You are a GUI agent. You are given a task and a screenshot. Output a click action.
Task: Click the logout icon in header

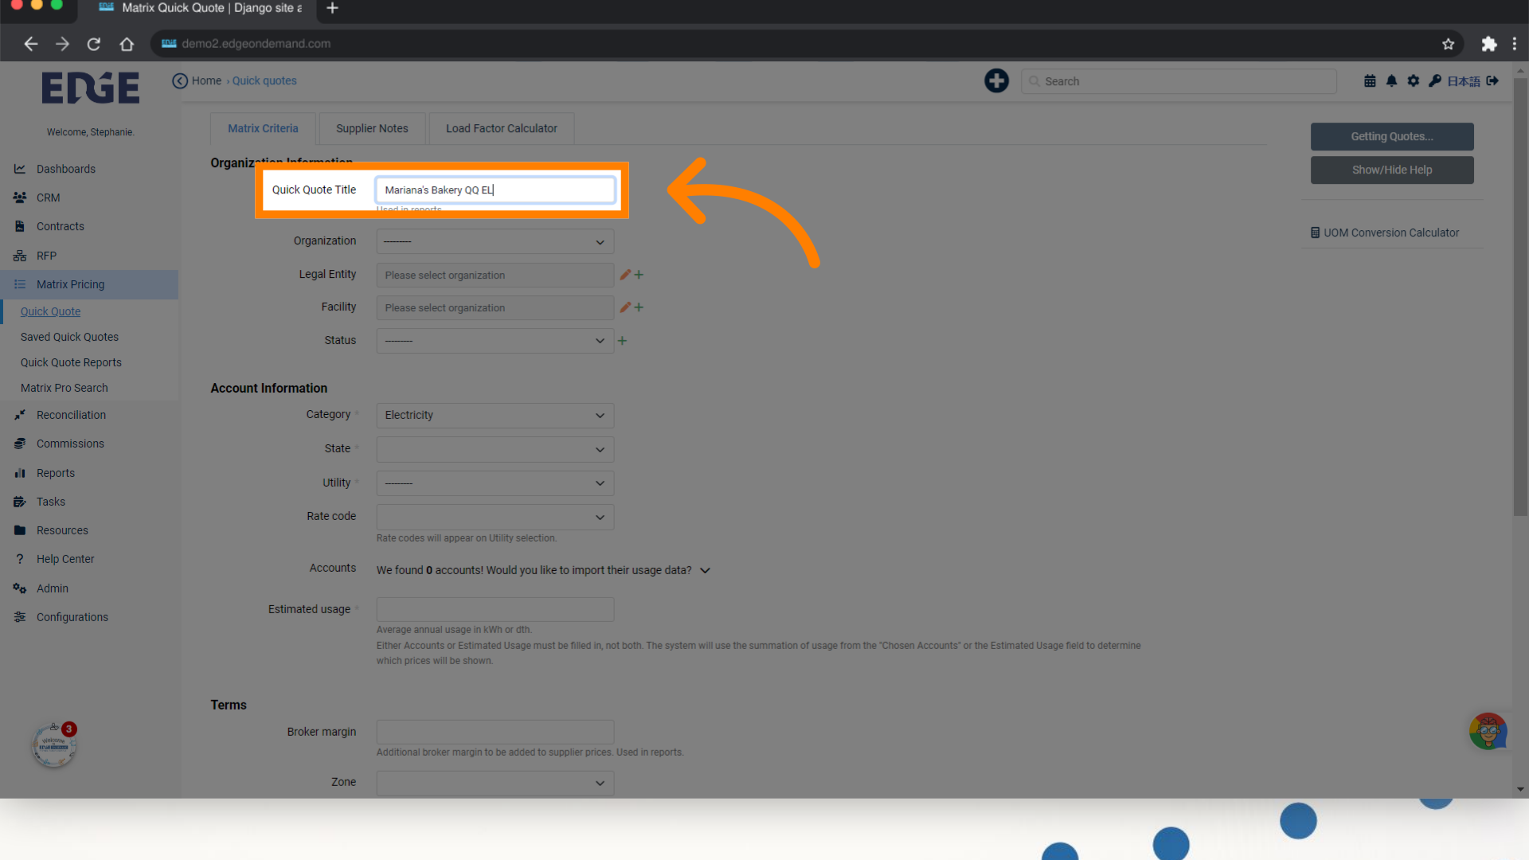[1492, 80]
